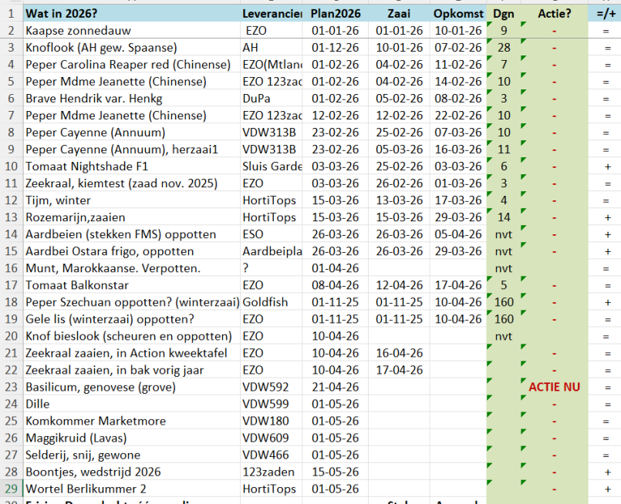Select the 'Komkommer Marketmore' cell
The height and width of the screenshot is (504, 621).
[x=89, y=421]
